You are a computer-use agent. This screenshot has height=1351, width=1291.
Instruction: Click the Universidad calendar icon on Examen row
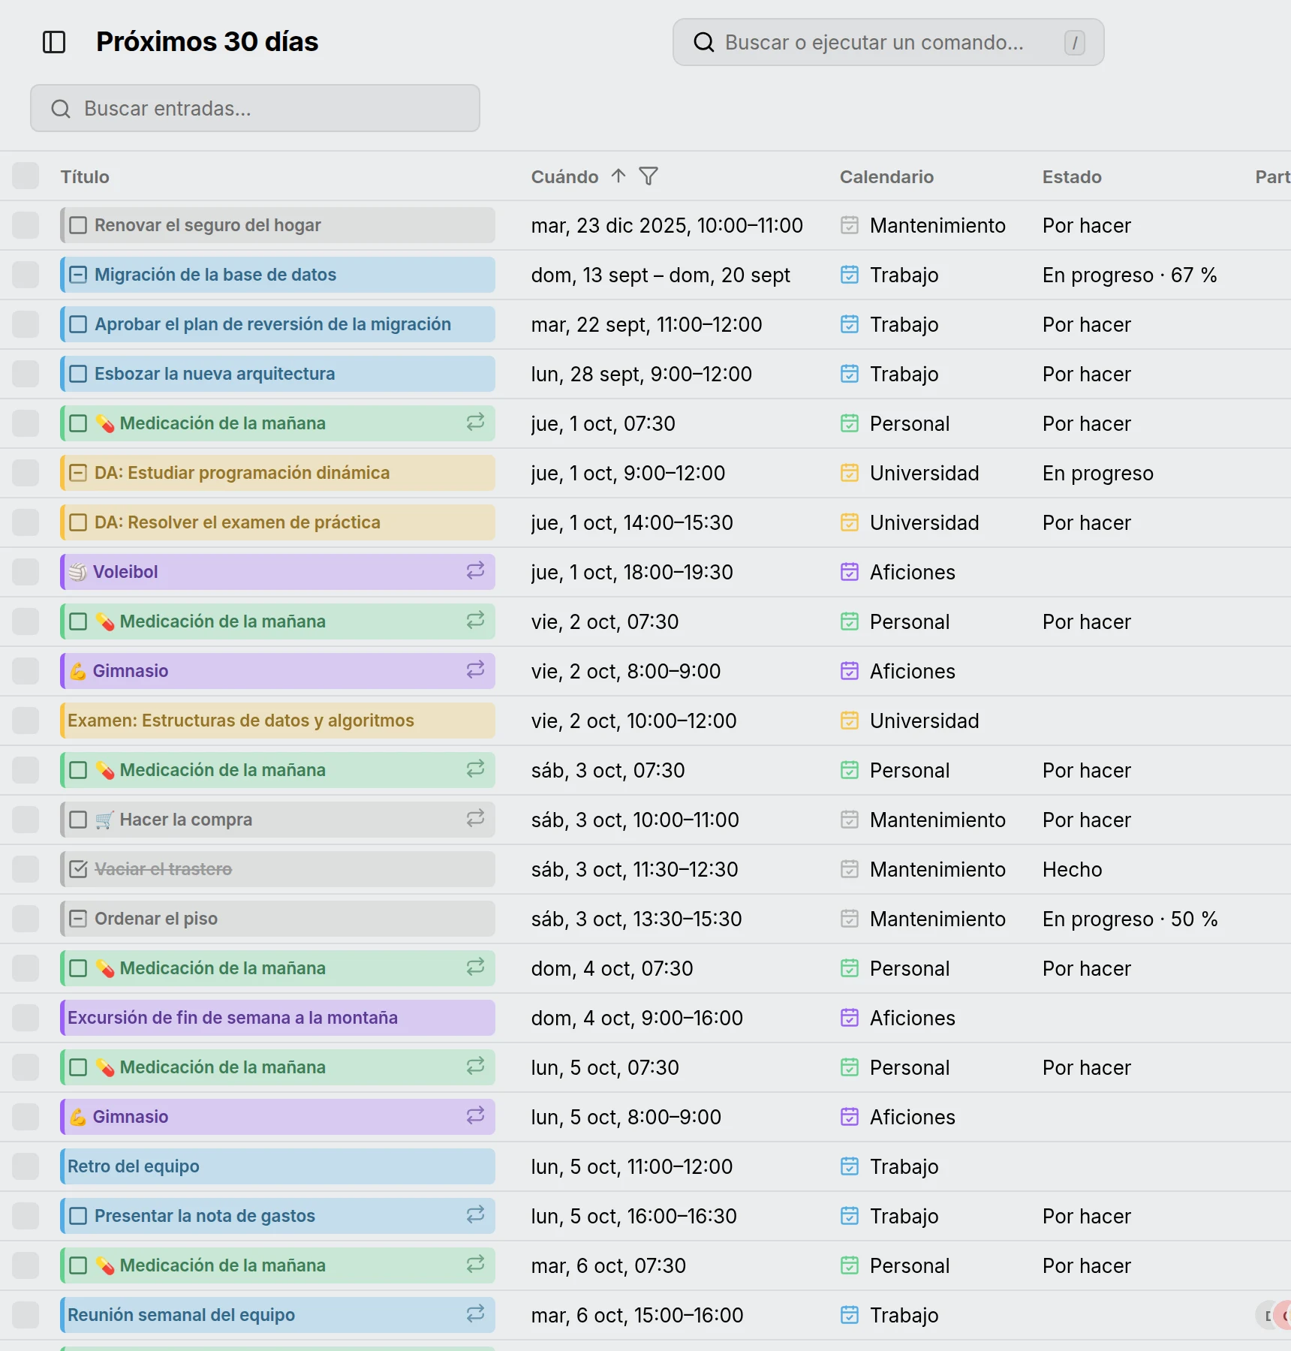click(850, 721)
